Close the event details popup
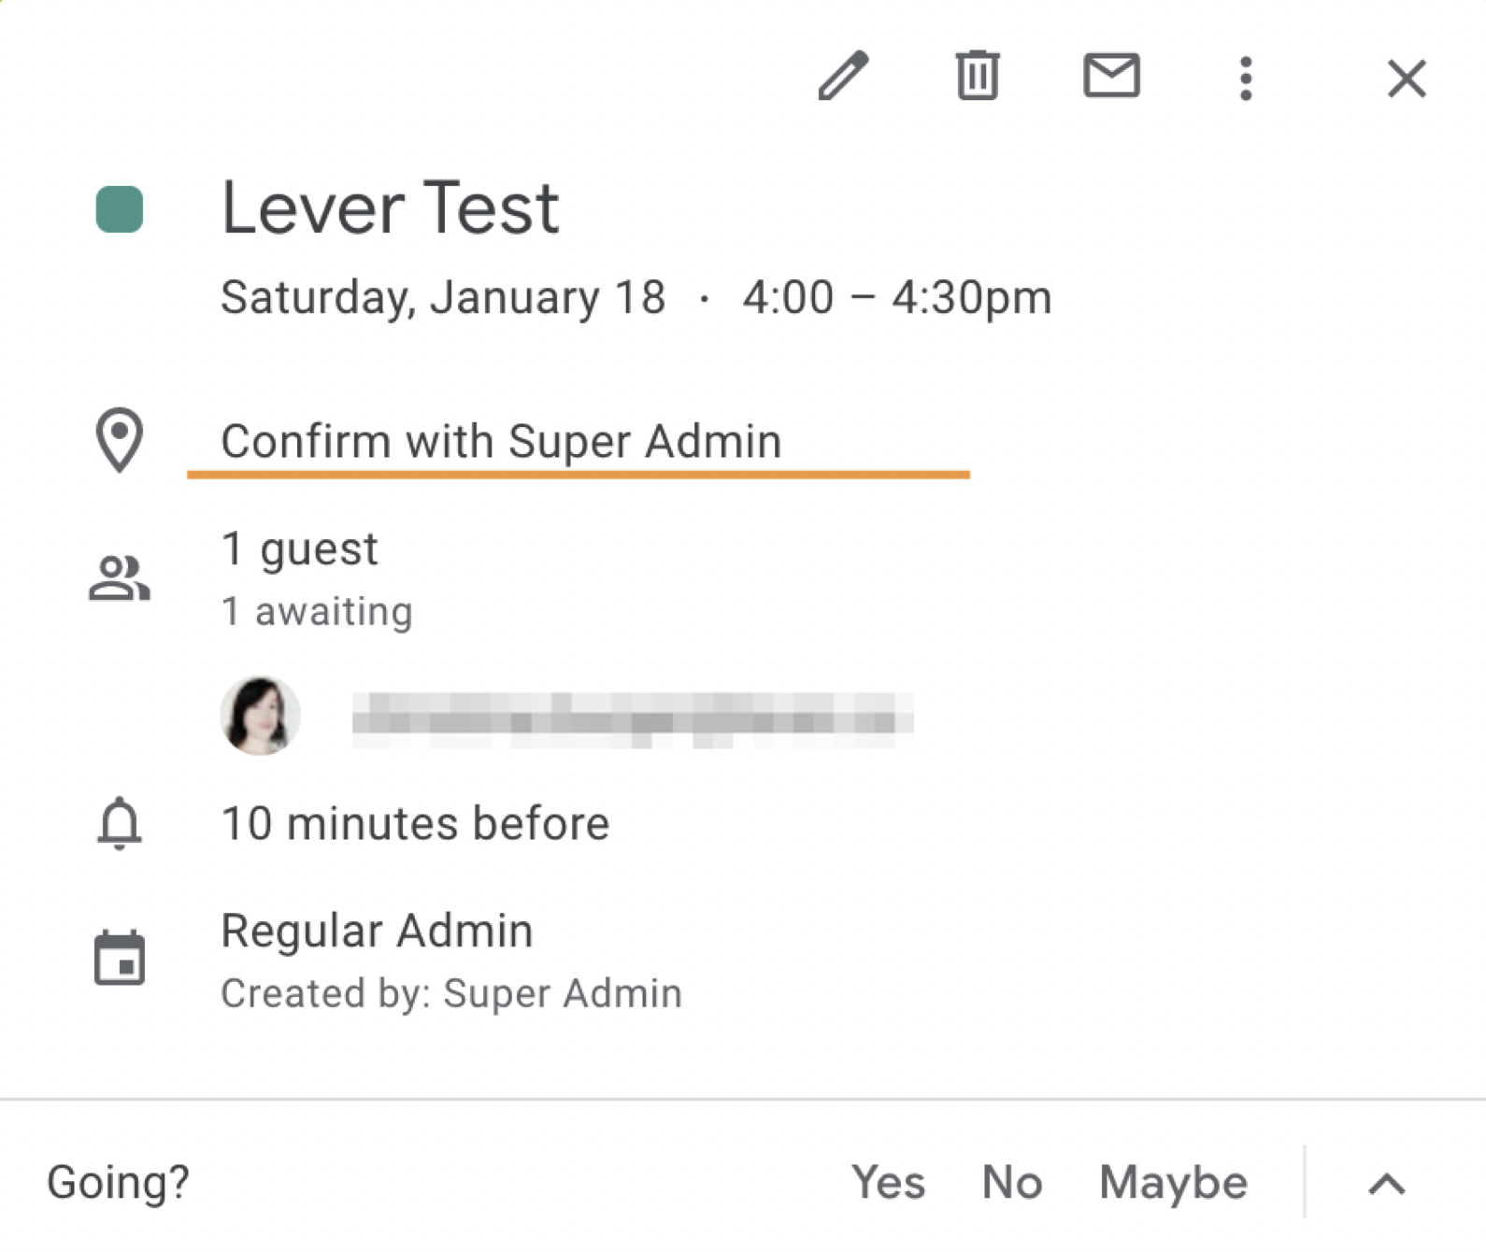Viewport: 1486px width, 1252px height. point(1407,79)
